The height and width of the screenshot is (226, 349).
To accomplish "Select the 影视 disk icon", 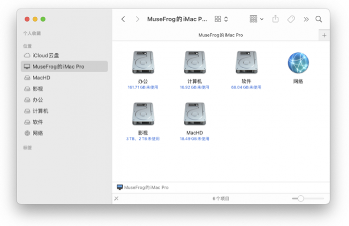I will (143, 114).
